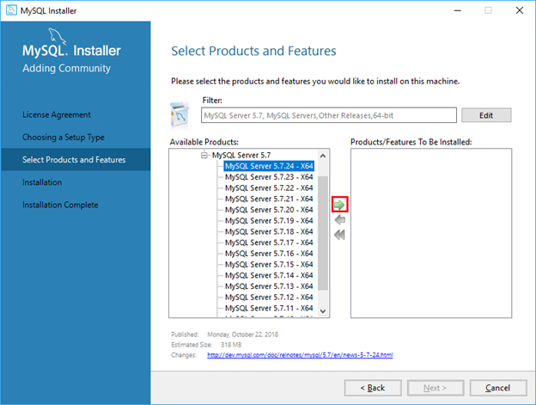Select MySQL Server 5.7.11 - X64
This screenshot has width=536, height=405.
269,309
